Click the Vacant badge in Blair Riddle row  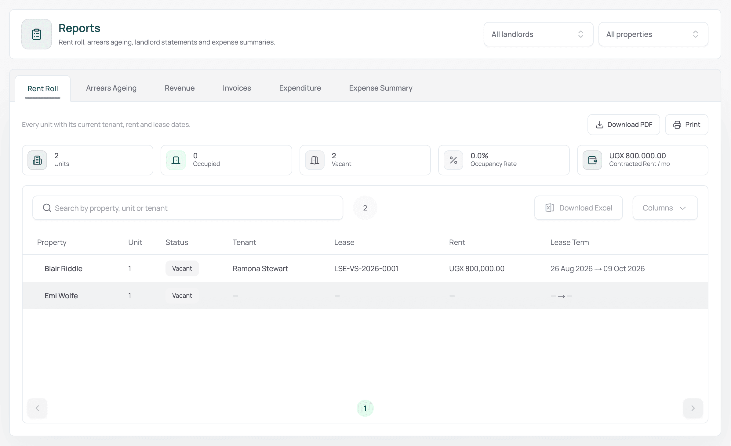pos(182,268)
